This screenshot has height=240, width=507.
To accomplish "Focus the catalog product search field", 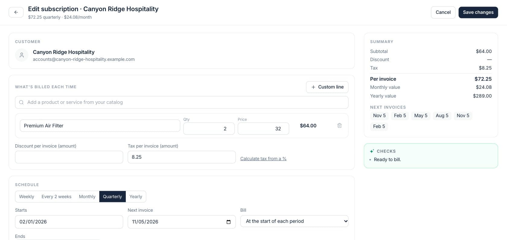I will (x=182, y=102).
